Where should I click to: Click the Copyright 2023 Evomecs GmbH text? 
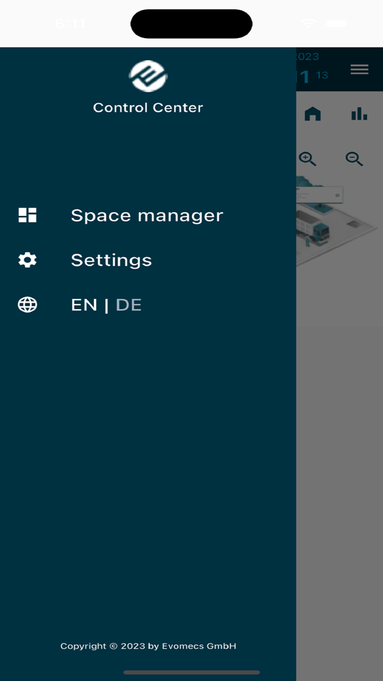148,646
